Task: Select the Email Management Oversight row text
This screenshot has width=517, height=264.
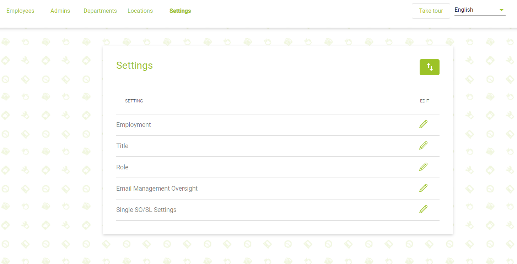Action: [x=157, y=189]
